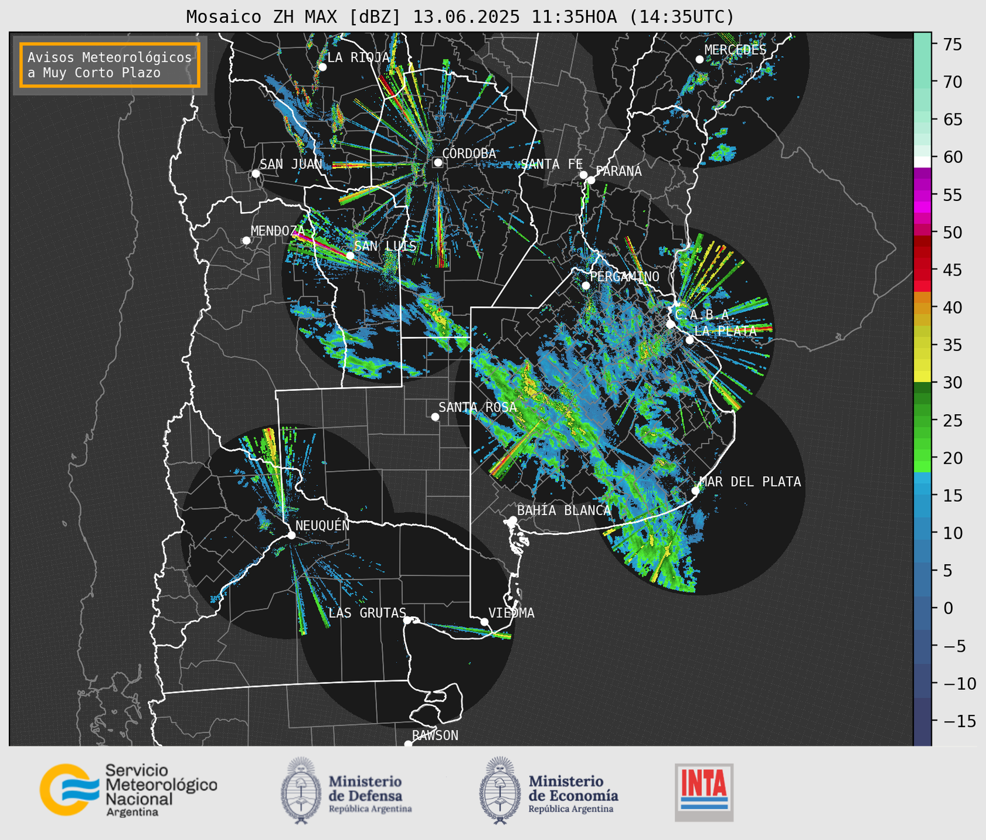Click the Avisos Meteorológicos a Muy Corto Plazo box
This screenshot has width=986, height=840.
(110, 65)
